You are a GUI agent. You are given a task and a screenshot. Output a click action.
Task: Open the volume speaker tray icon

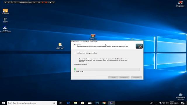click(x=167, y=103)
